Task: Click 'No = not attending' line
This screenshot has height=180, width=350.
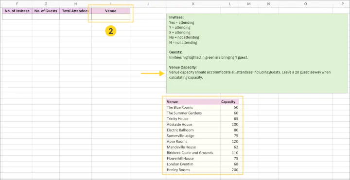Action: point(184,37)
